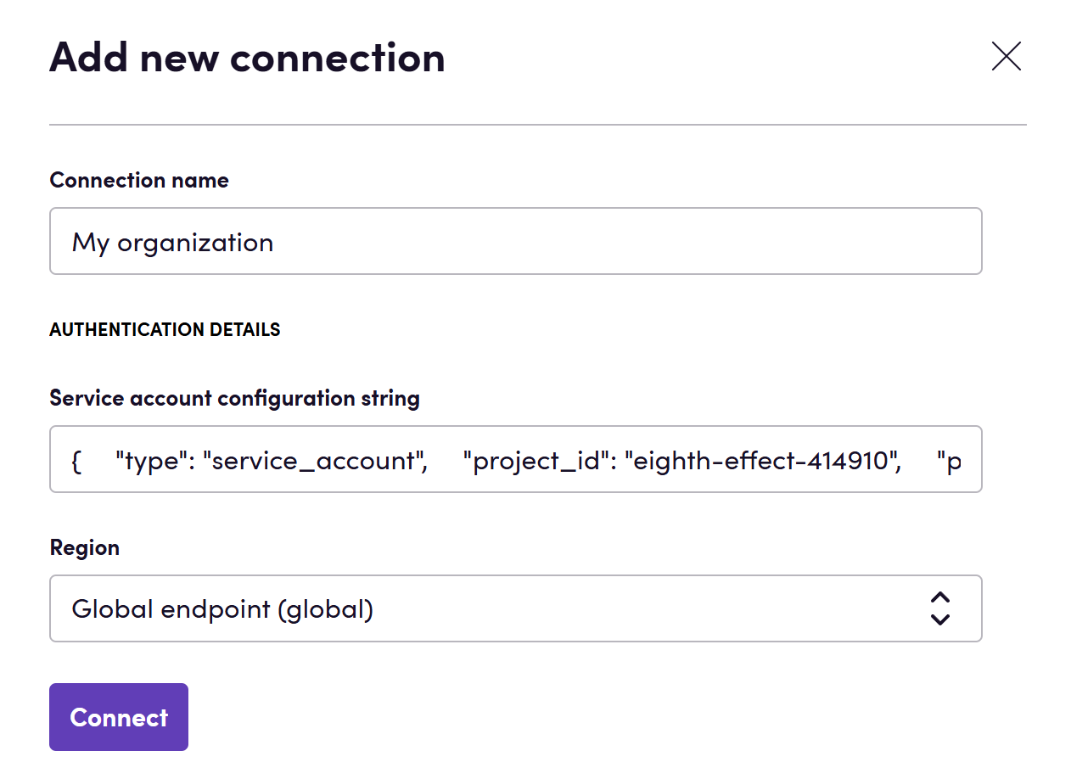Click the Region label
Viewport: 1071px width, 779px height.
click(85, 547)
